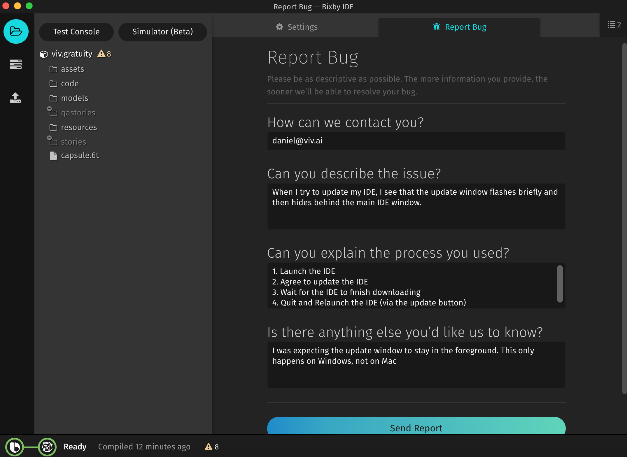Screen dimensions: 627x457
Task: Click the 'How can we contact you?' heading
Action: 346,122
